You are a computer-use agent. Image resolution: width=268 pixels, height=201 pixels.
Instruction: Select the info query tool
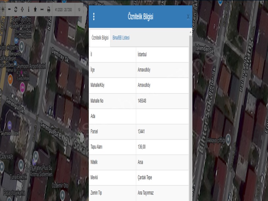[29, 10]
